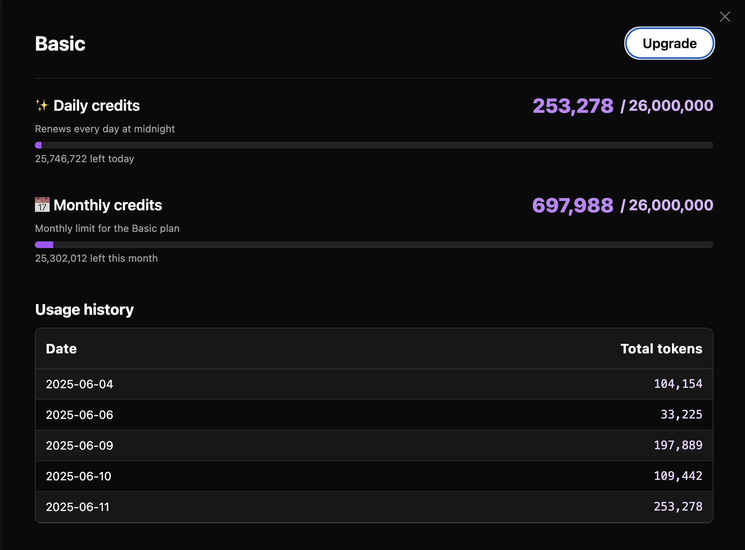Click the token value 197,889
Viewport: 745px width, 550px height.
(679, 445)
